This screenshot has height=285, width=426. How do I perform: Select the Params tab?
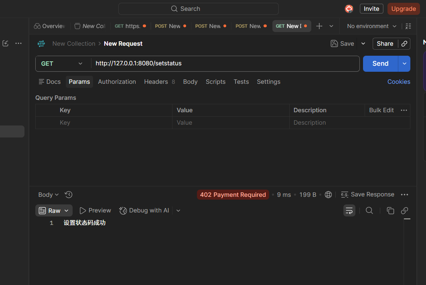(x=79, y=82)
